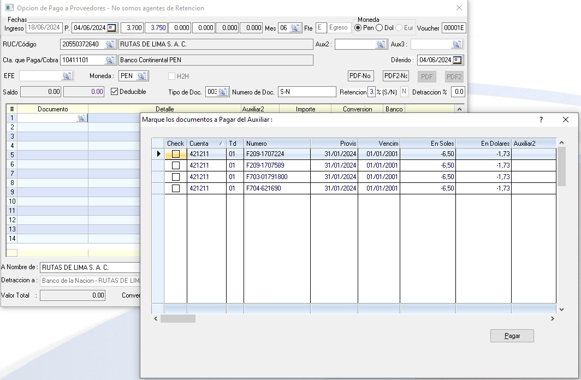Click the Retencion S/N field showing N
The image size is (581, 380).
(x=404, y=92)
